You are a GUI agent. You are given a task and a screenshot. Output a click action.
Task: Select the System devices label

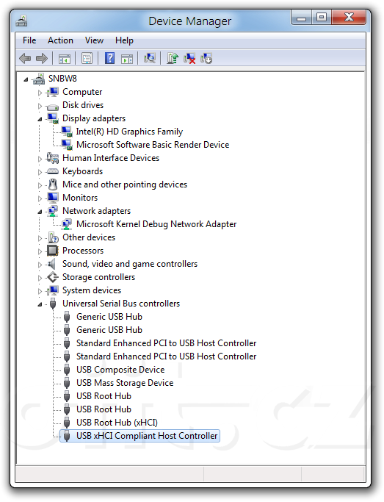point(92,290)
